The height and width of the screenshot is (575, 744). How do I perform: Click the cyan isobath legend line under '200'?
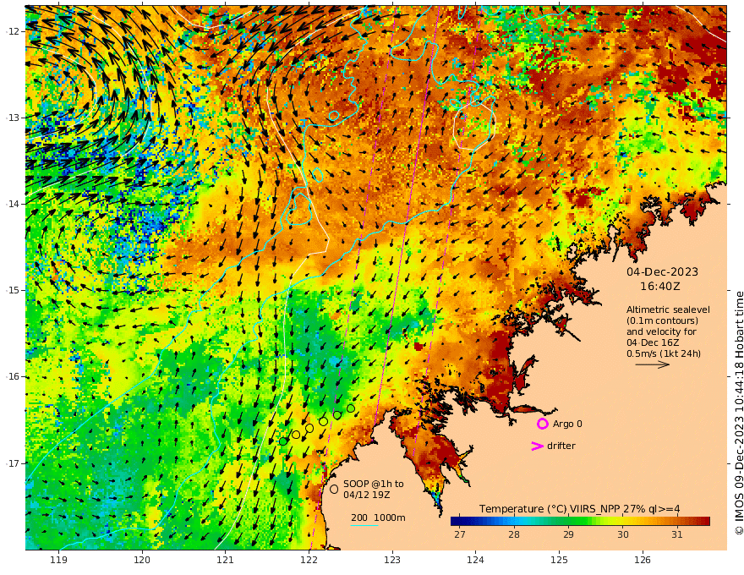[364, 524]
